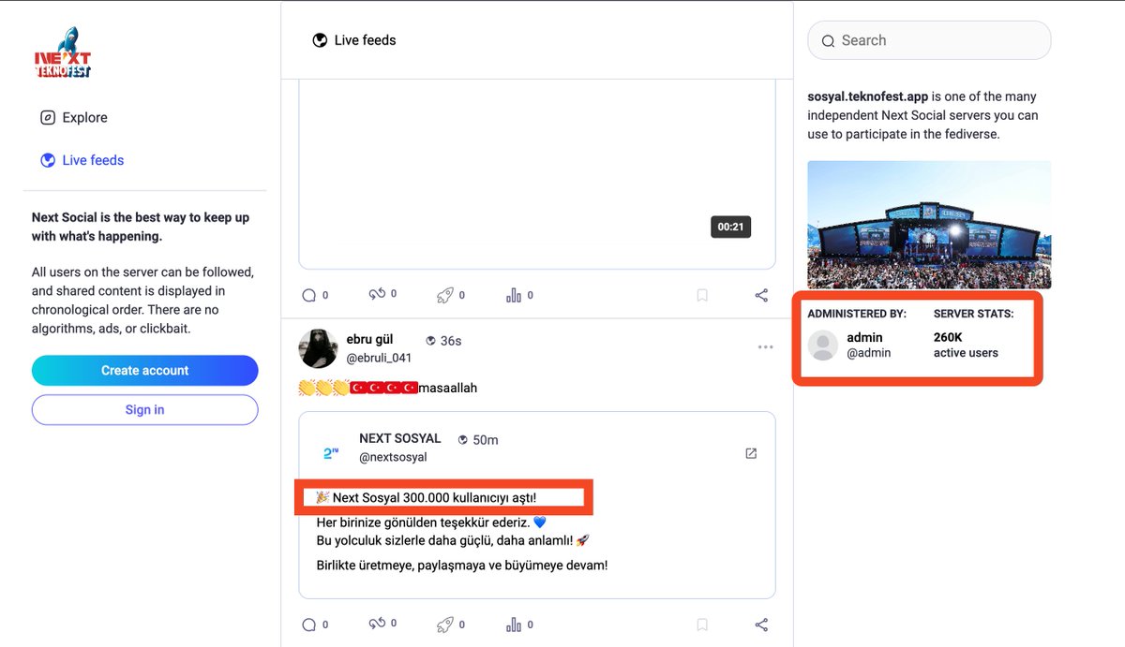This screenshot has width=1125, height=647.
Task: Open the @admin account link
Action: pos(868,353)
